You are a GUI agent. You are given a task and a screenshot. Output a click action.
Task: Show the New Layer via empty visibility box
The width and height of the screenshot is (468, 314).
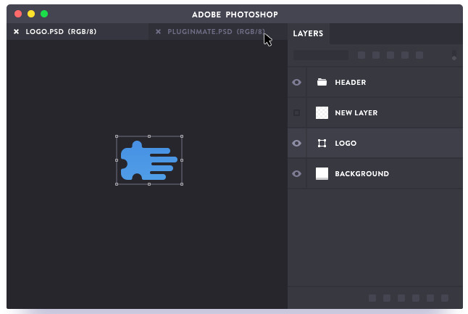[x=296, y=112]
